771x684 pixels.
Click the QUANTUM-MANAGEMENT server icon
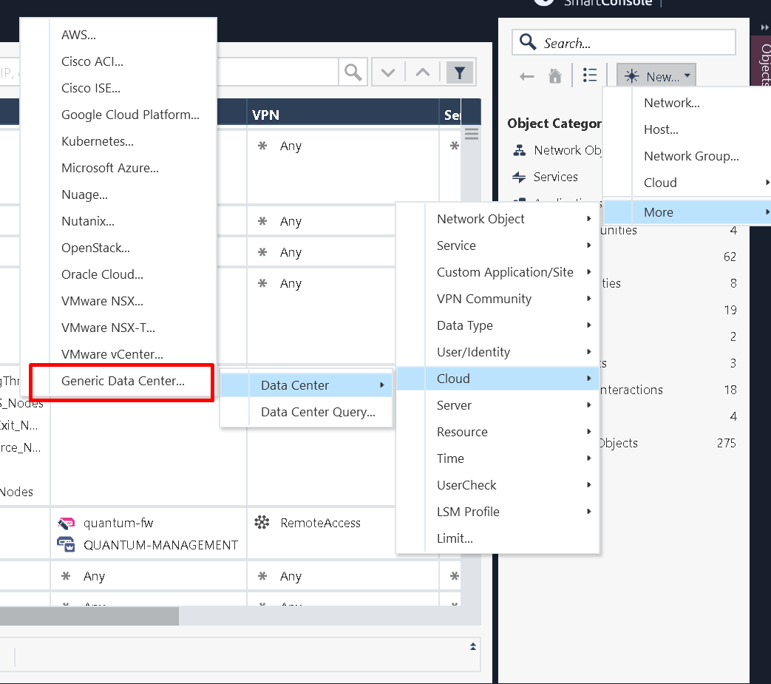(66, 545)
